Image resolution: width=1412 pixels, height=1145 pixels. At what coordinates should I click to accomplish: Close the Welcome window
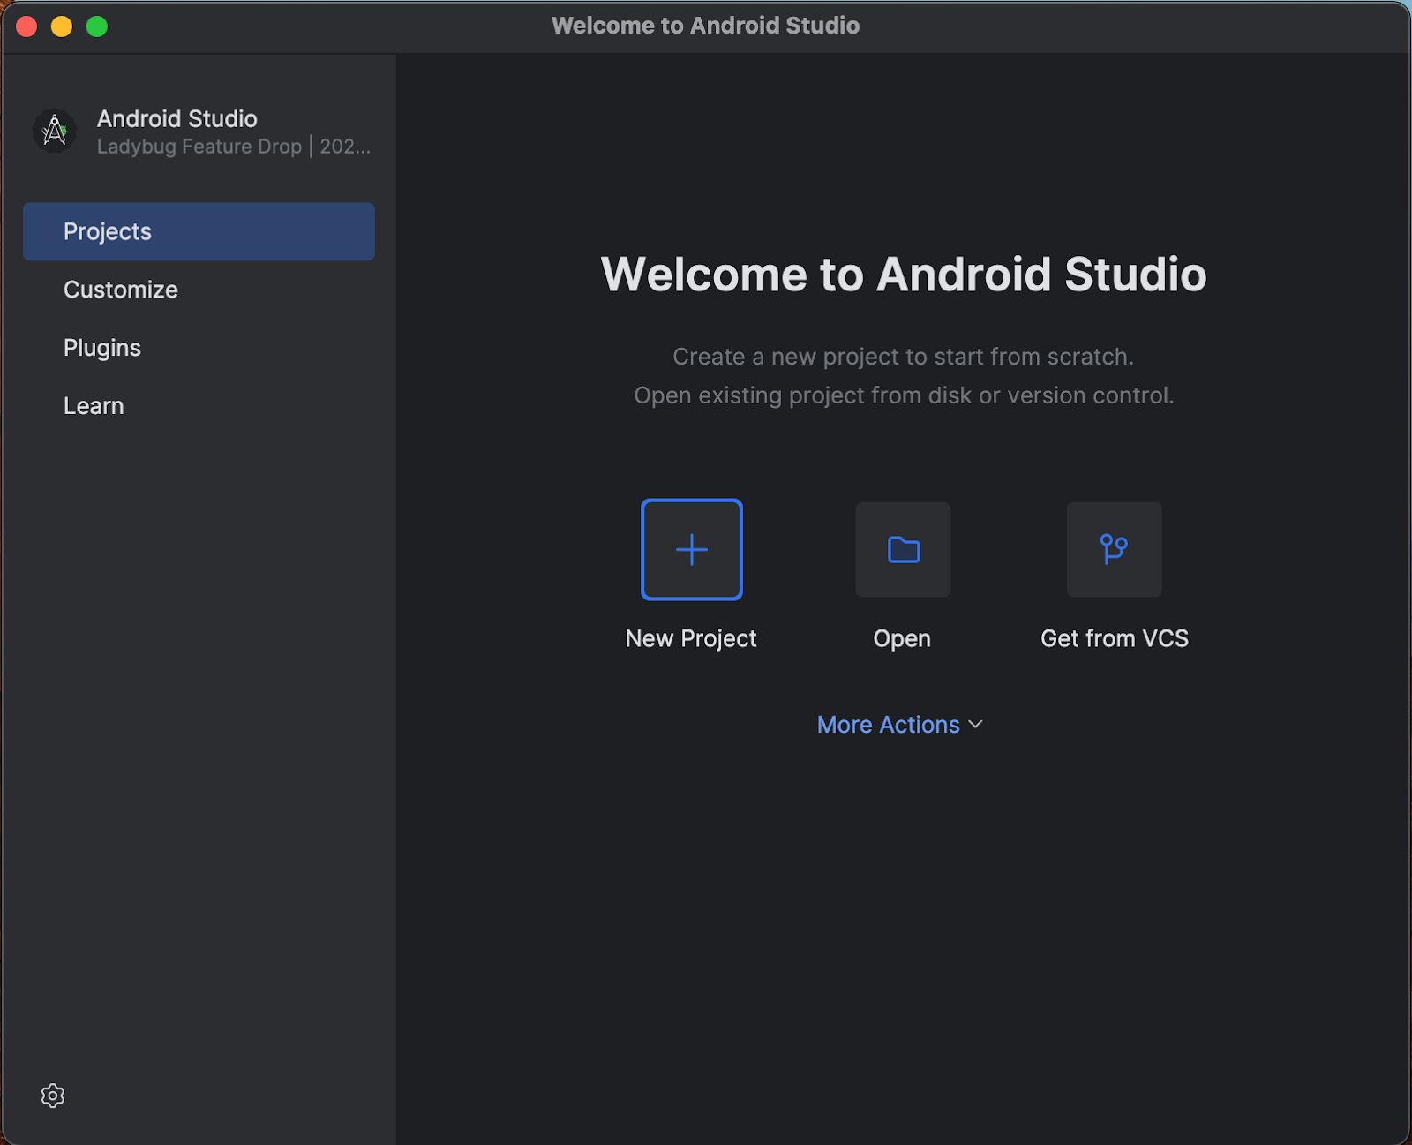pos(26,26)
